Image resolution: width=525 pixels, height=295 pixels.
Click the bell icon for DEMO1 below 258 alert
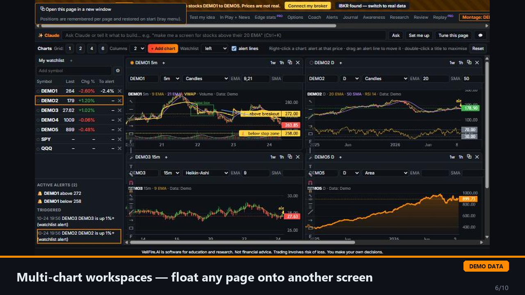[40, 202]
